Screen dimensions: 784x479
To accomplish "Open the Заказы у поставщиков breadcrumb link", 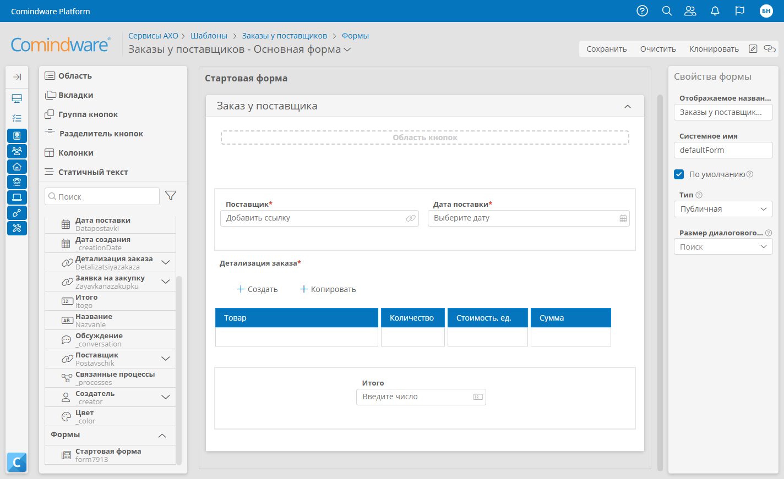I will (285, 36).
